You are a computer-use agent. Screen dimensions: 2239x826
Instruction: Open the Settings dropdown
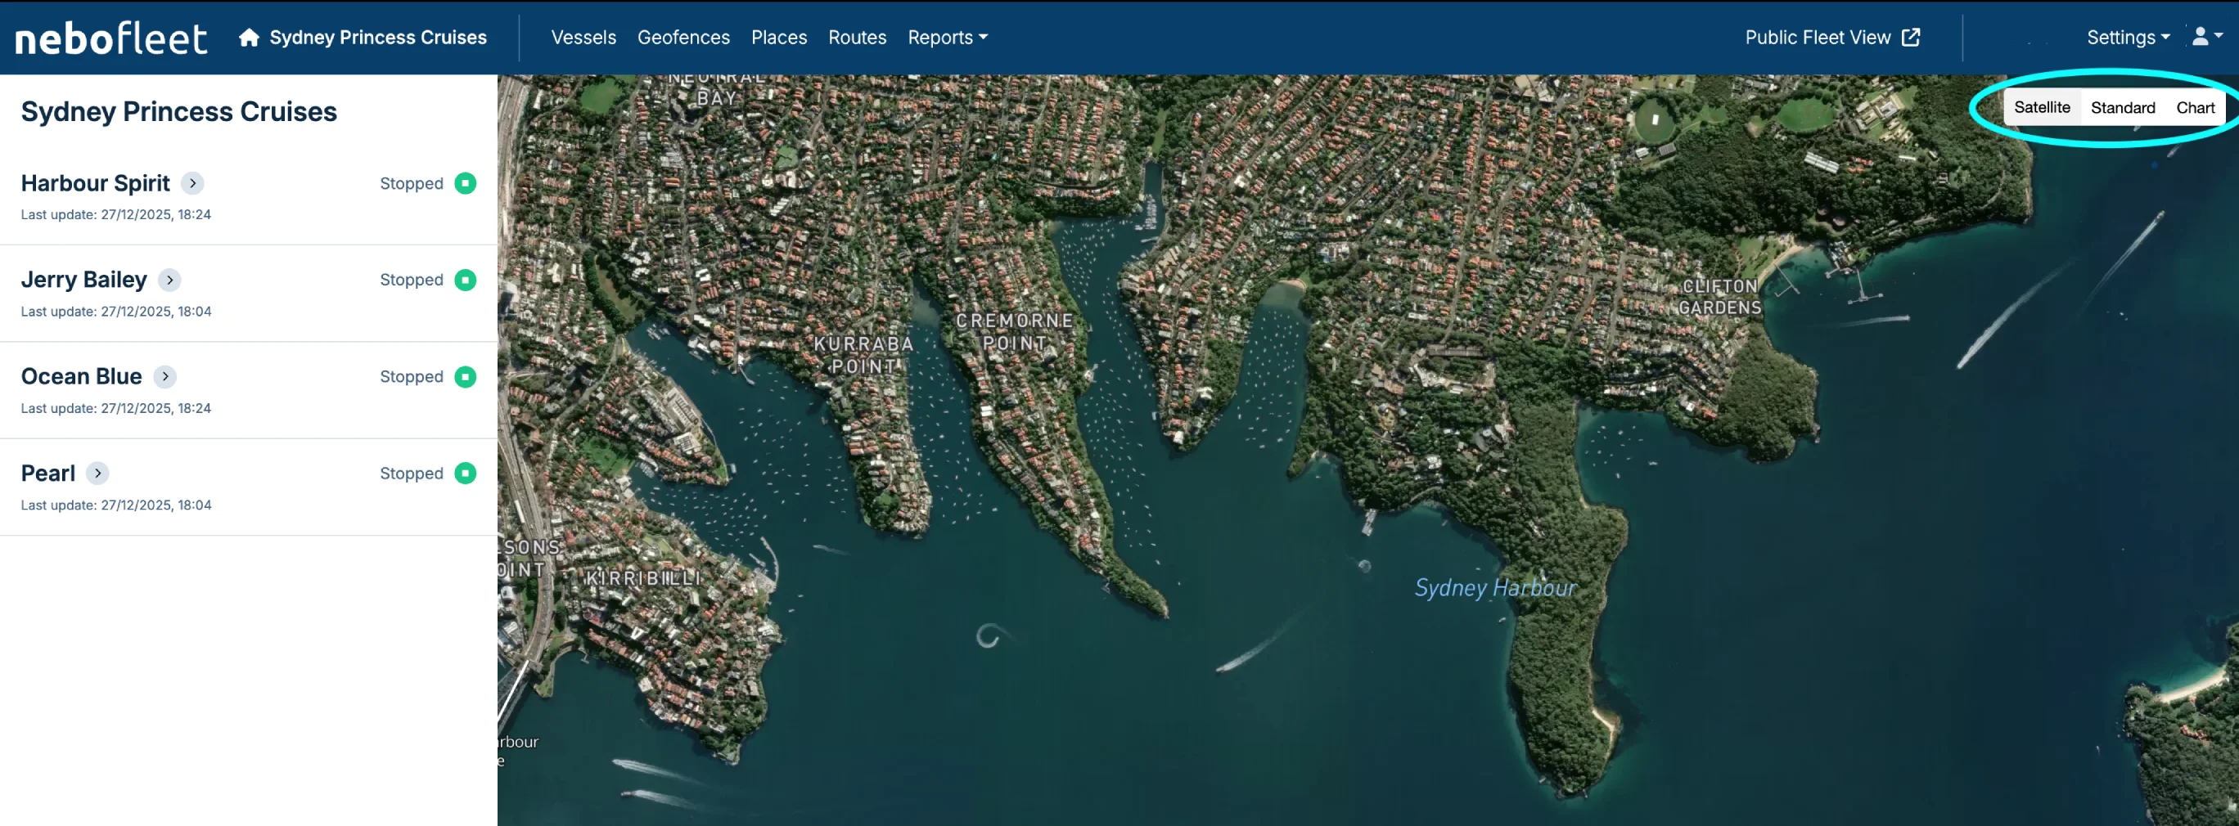pyautogui.click(x=2128, y=38)
